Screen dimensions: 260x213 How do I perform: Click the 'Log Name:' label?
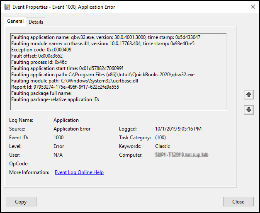pyautogui.click(x=21, y=120)
